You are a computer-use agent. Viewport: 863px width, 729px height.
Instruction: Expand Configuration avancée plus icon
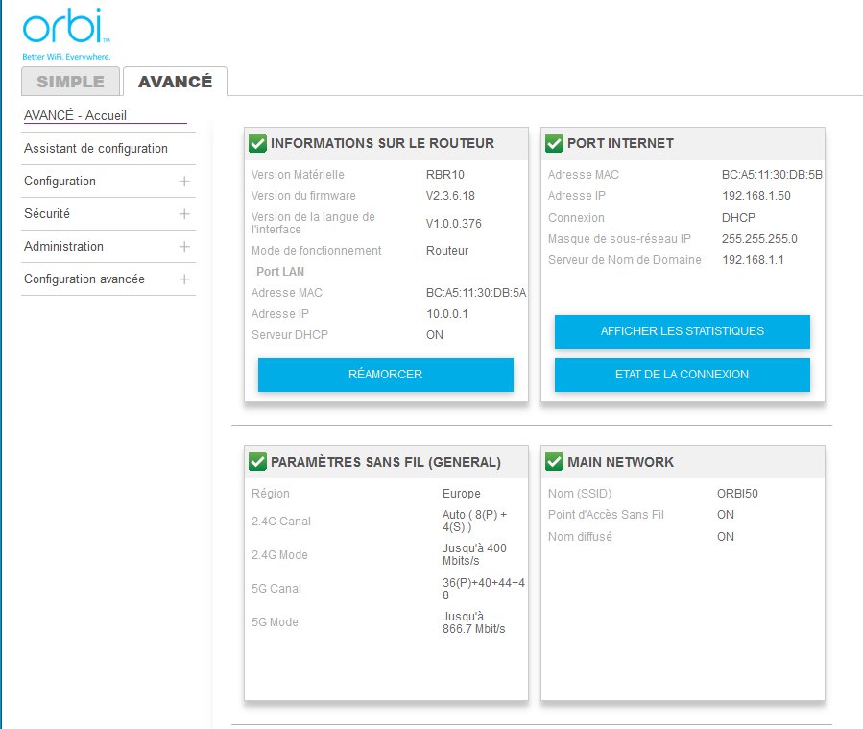click(x=184, y=279)
